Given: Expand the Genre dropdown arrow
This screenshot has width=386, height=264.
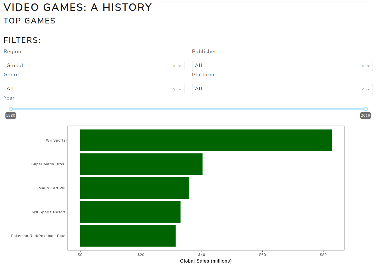Looking at the screenshot, I should coord(180,89).
